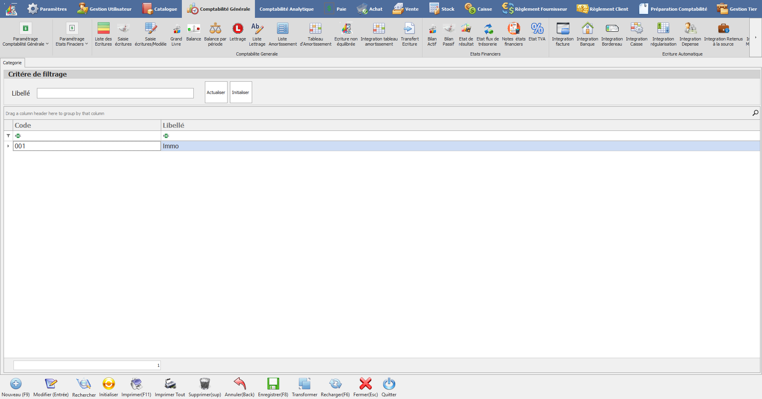The width and height of the screenshot is (762, 399).
Task: Select the Immo cell
Action: click(461, 146)
